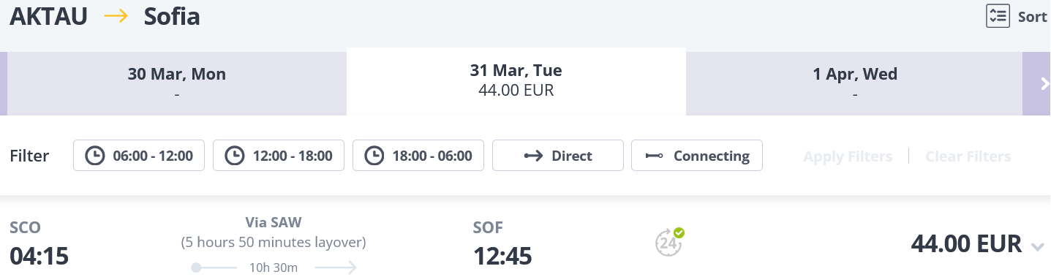Click the Connecting flight line icon
The image size is (1051, 277).
point(655,156)
